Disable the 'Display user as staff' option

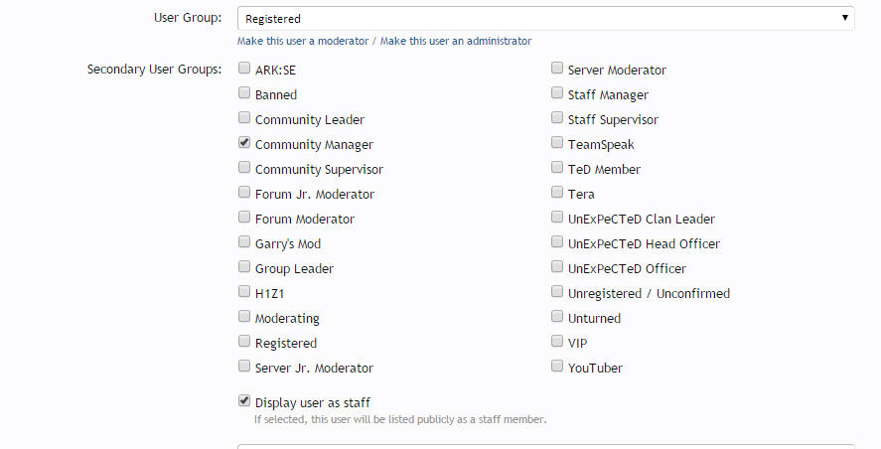point(244,401)
